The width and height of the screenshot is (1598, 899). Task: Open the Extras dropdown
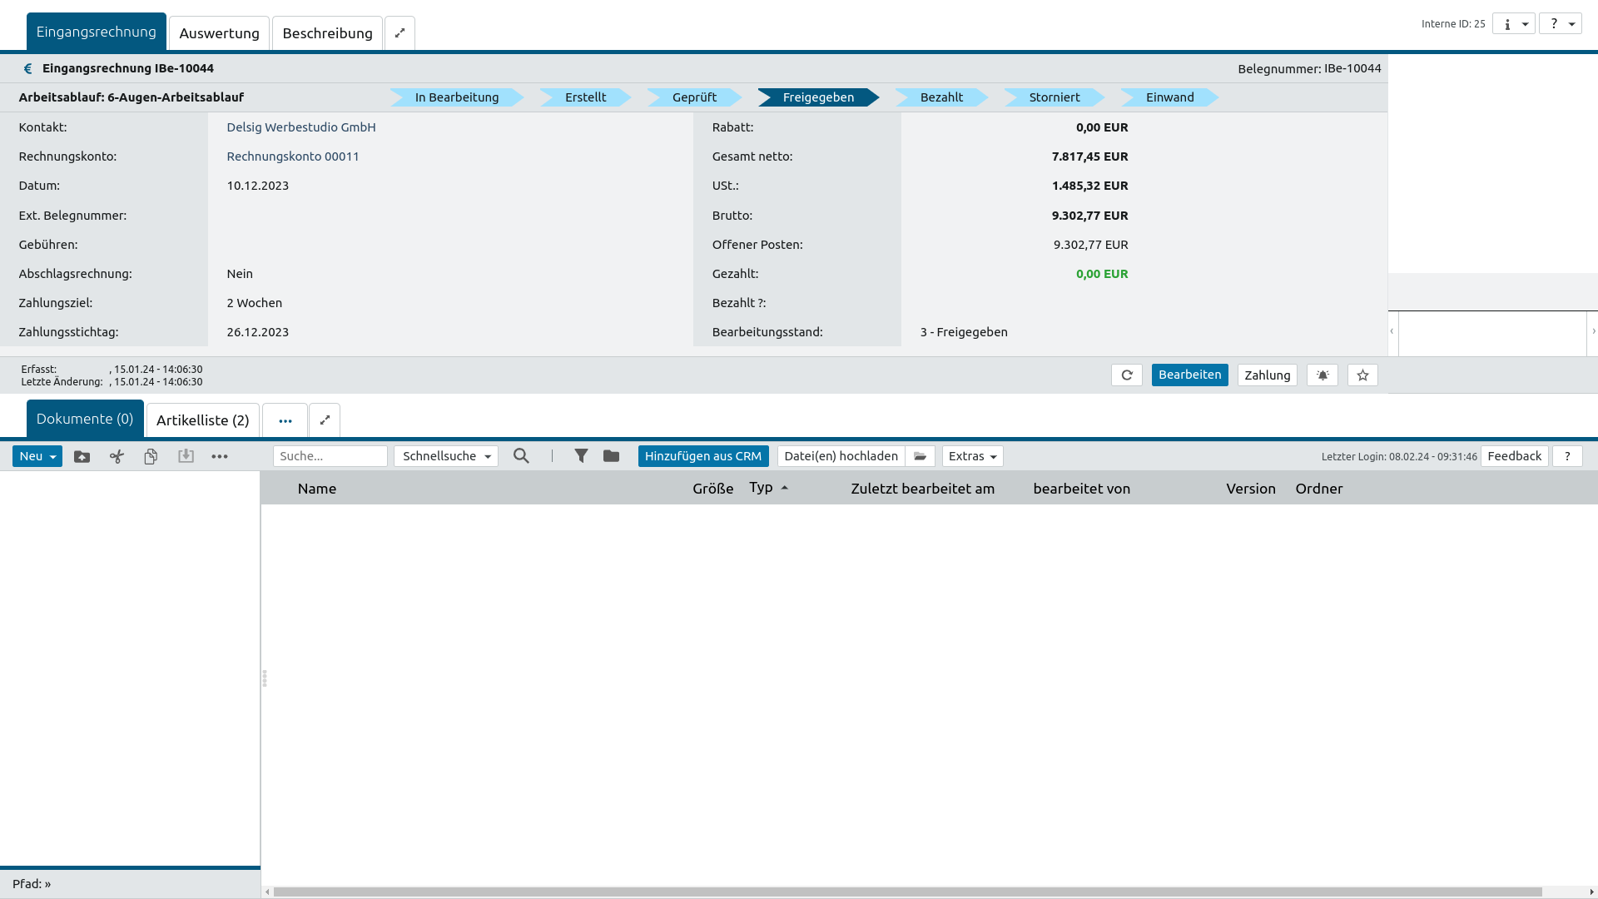[972, 456]
